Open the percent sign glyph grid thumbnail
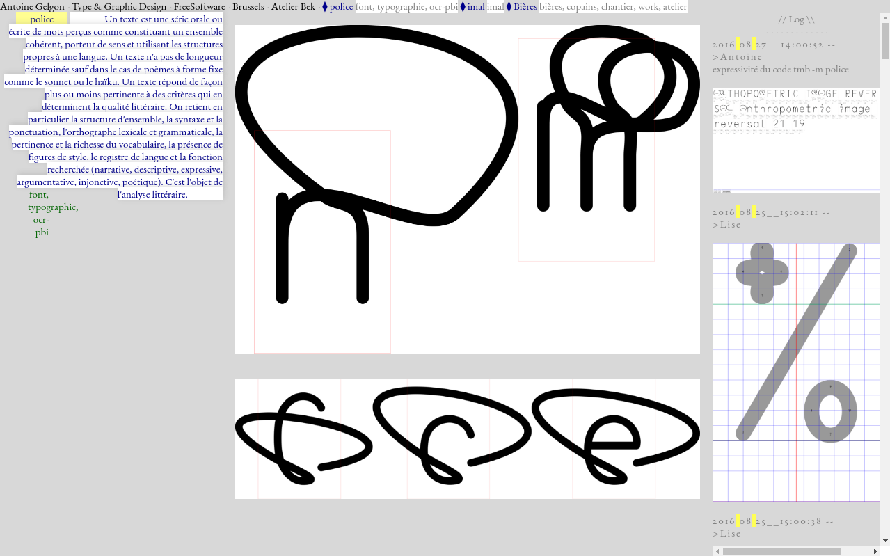The height and width of the screenshot is (556, 890). (x=796, y=372)
